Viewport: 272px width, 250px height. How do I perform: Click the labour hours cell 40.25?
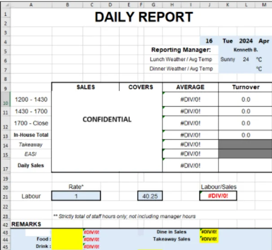coord(150,196)
